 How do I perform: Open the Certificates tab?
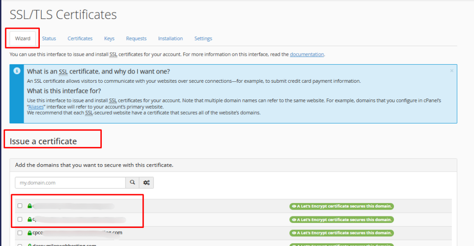point(80,38)
